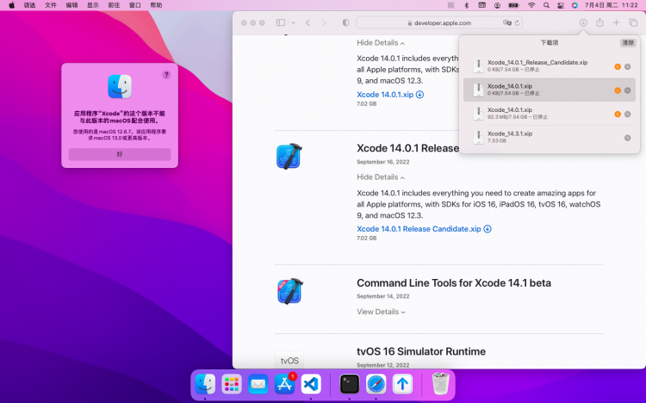Image resolution: width=646 pixels, height=403 pixels.
Task: Click the download arrow beside Xcode 14.0.1.xip link
Action: (419, 95)
